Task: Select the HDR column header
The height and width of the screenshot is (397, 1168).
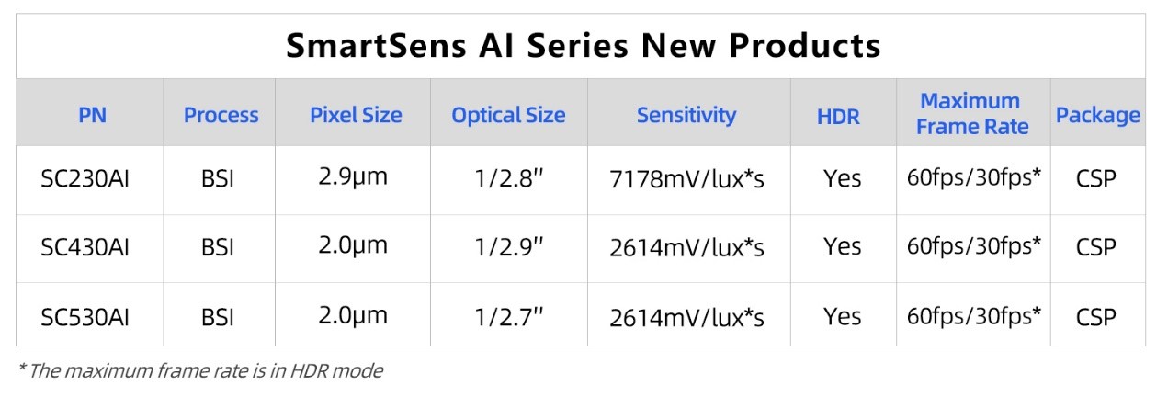Action: point(838,116)
